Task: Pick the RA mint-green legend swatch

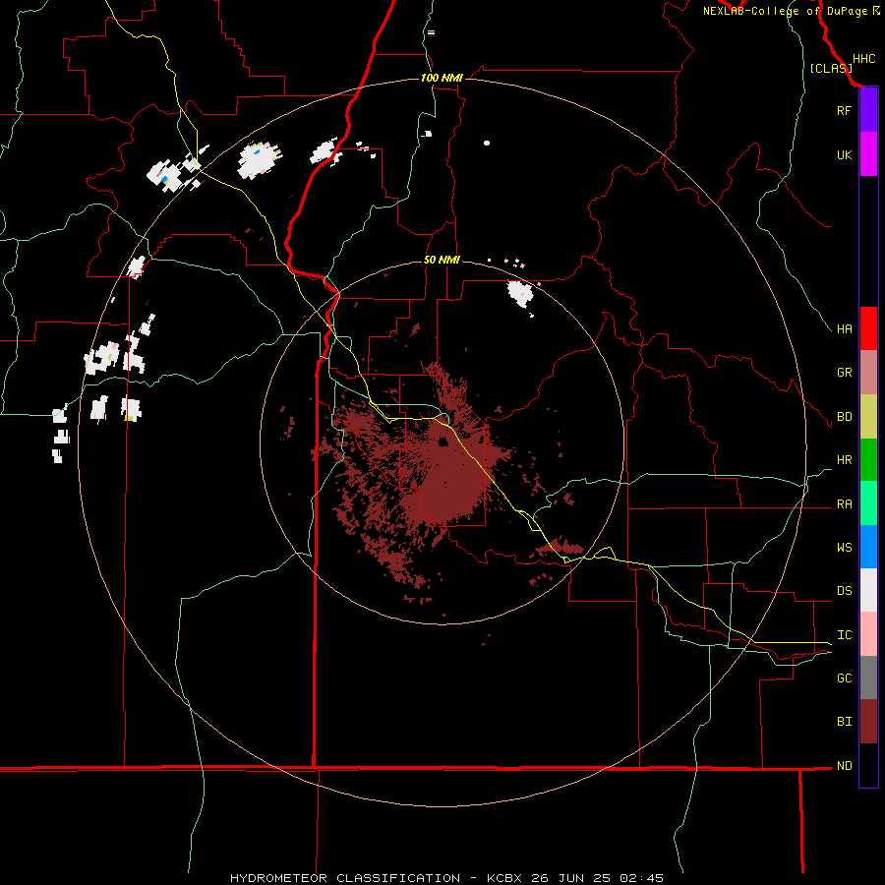Action: [x=868, y=503]
